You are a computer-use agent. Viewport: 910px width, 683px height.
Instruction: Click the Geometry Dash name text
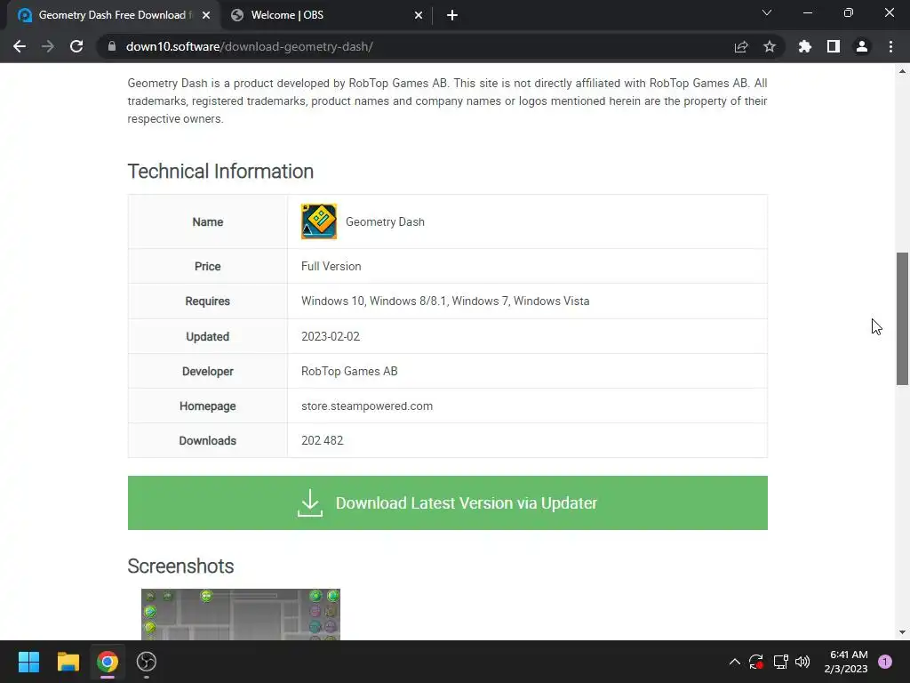click(386, 221)
